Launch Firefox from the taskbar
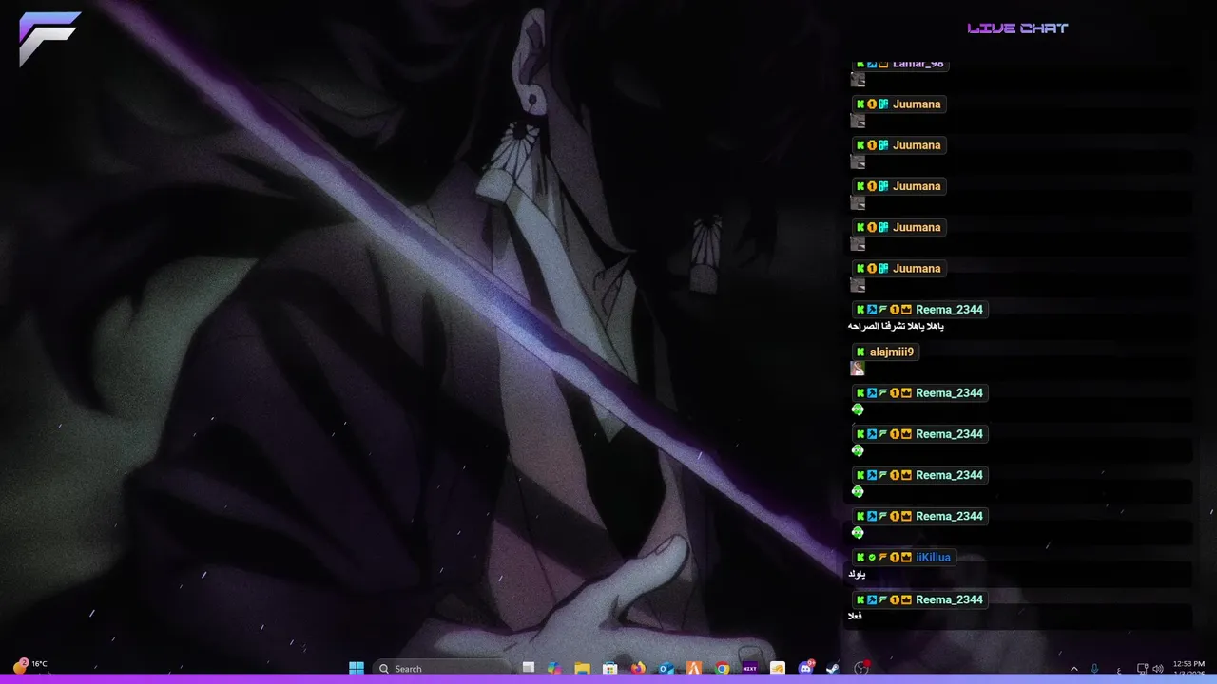This screenshot has width=1217, height=684. (638, 668)
